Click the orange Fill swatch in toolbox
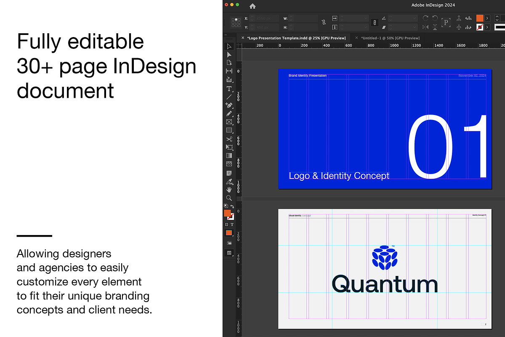 227,213
